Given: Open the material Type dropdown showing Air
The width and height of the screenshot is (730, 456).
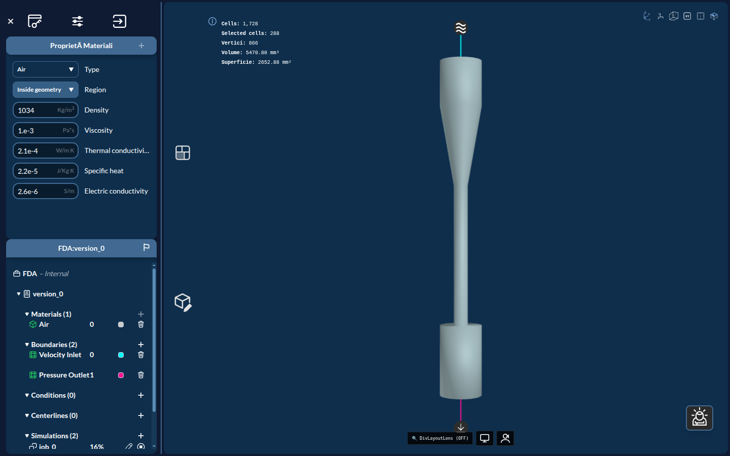Looking at the screenshot, I should coord(46,69).
